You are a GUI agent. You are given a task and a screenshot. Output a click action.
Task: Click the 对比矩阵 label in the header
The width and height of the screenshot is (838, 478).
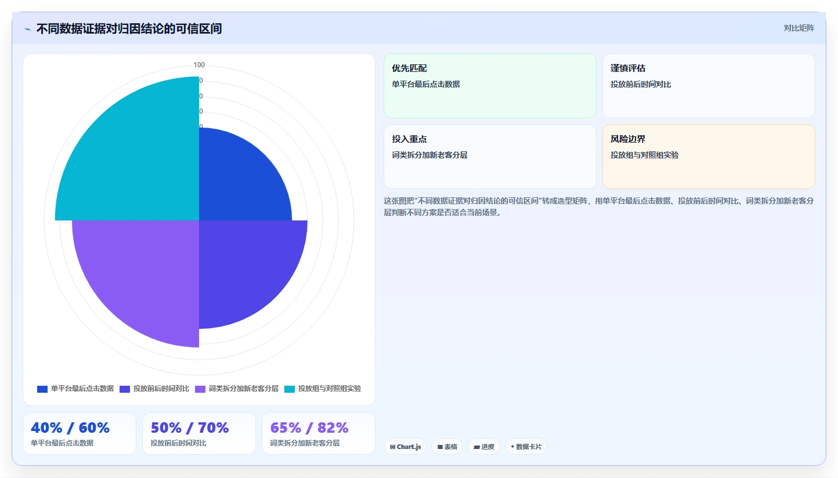[799, 28]
